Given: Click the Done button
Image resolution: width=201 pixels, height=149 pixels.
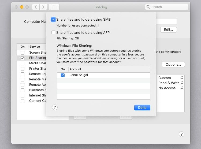Looking at the screenshot, I should [142, 107].
